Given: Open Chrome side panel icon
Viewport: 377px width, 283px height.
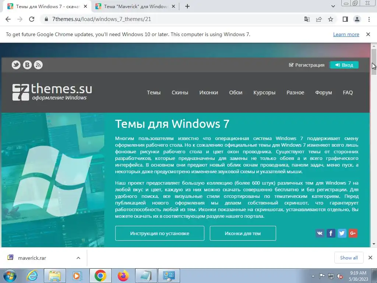Looking at the screenshot, I should pos(345,19).
